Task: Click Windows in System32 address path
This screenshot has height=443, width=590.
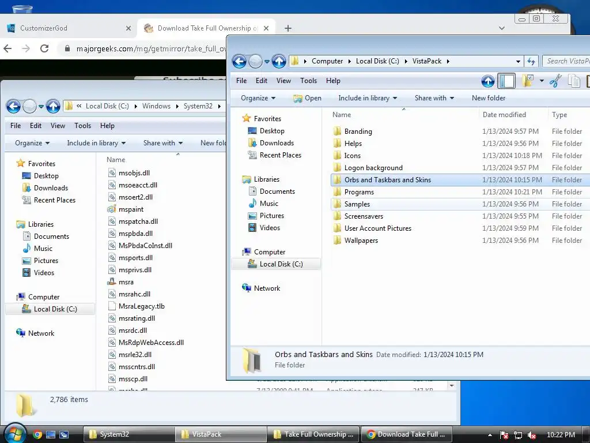Action: pos(156,106)
